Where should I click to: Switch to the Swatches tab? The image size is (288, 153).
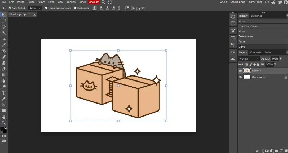click(x=256, y=16)
